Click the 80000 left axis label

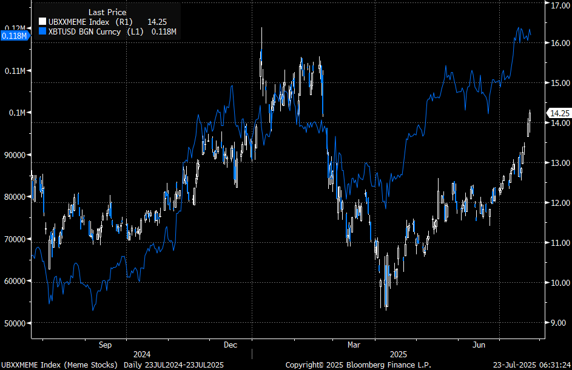pyautogui.click(x=15, y=197)
